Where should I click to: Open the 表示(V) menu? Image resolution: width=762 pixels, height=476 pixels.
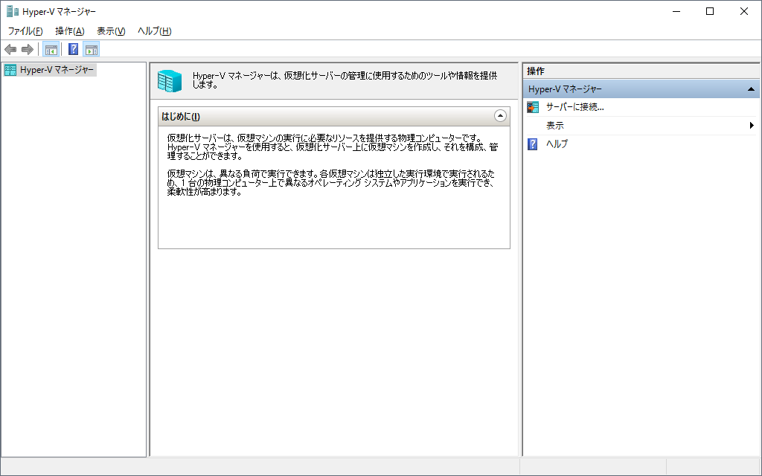point(111,31)
